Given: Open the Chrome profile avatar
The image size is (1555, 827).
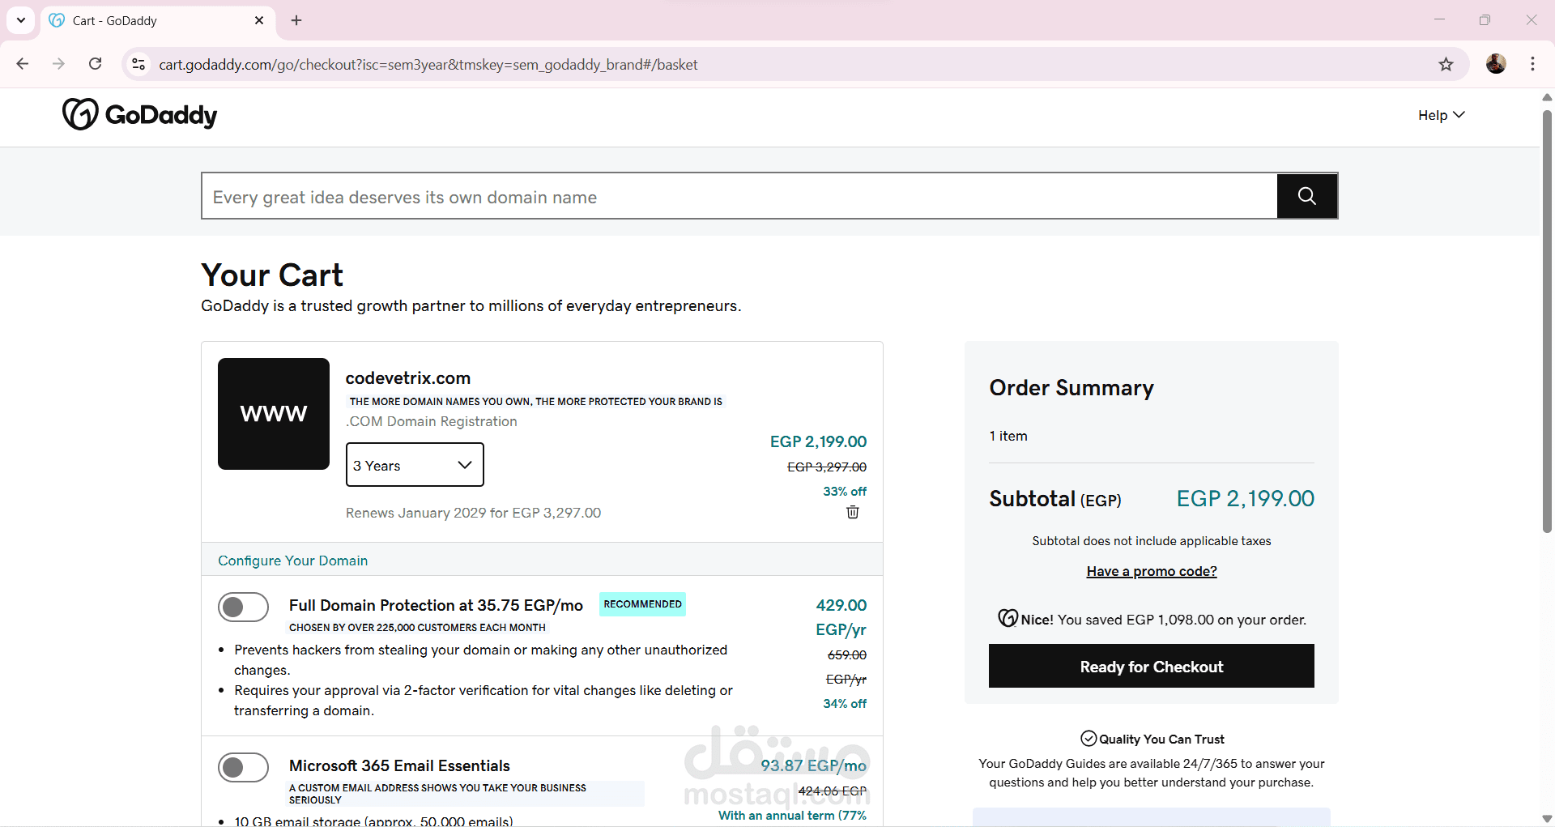Looking at the screenshot, I should (1496, 64).
